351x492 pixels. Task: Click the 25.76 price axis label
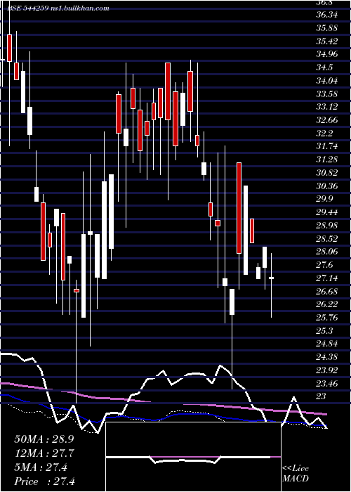tap(327, 318)
